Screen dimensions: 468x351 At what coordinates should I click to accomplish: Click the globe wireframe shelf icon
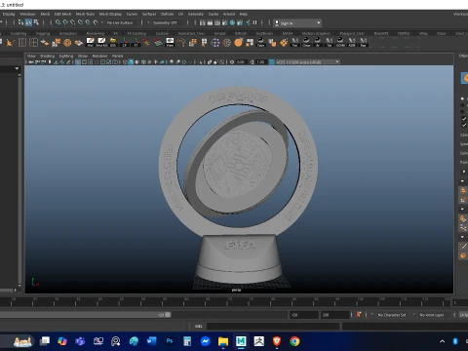click(x=227, y=43)
